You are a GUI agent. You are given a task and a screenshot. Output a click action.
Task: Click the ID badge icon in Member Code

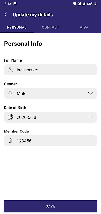tap(10, 141)
